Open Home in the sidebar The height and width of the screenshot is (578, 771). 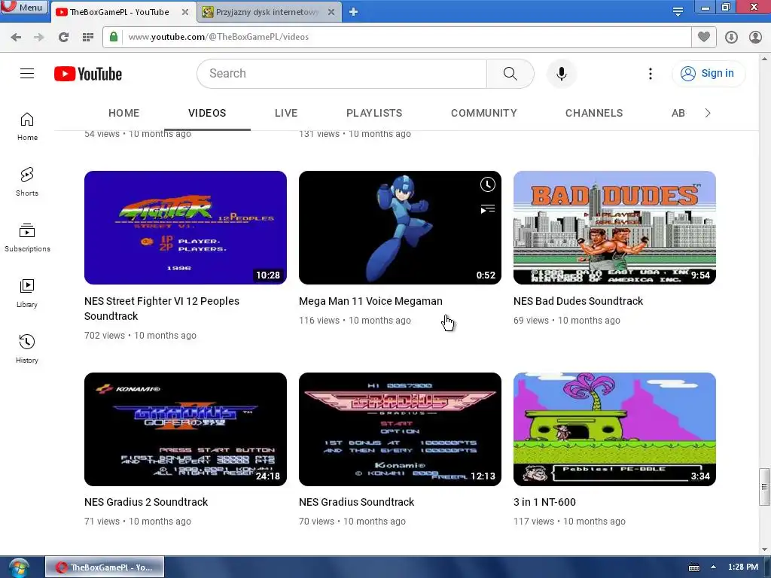pos(27,126)
